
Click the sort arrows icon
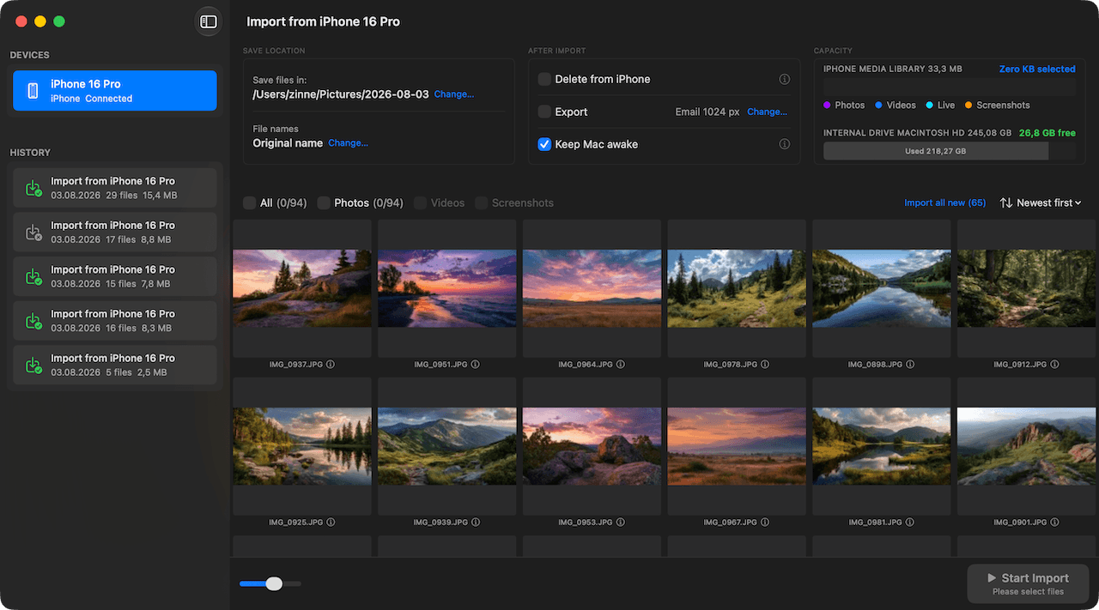point(1006,203)
